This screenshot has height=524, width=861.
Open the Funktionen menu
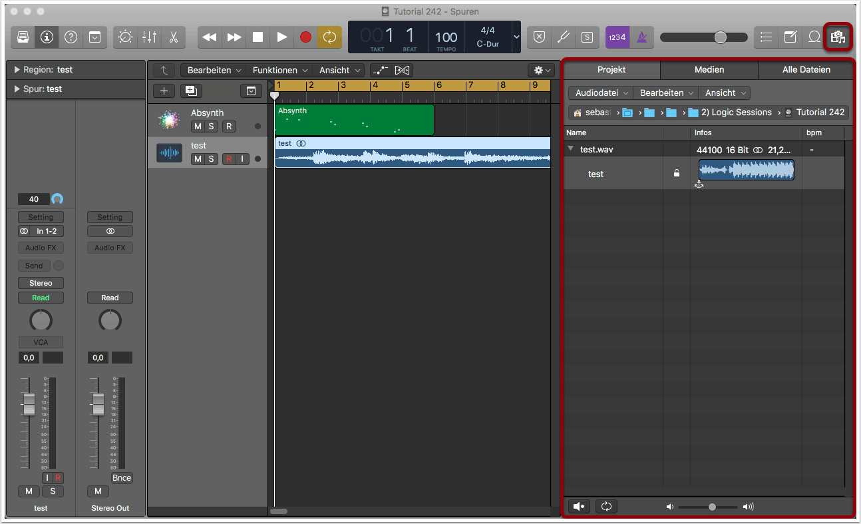pos(279,71)
